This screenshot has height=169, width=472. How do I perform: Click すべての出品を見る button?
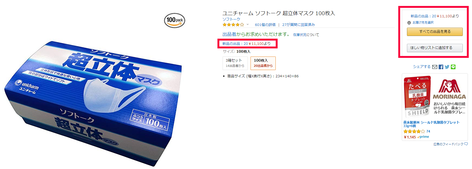pos(435,32)
